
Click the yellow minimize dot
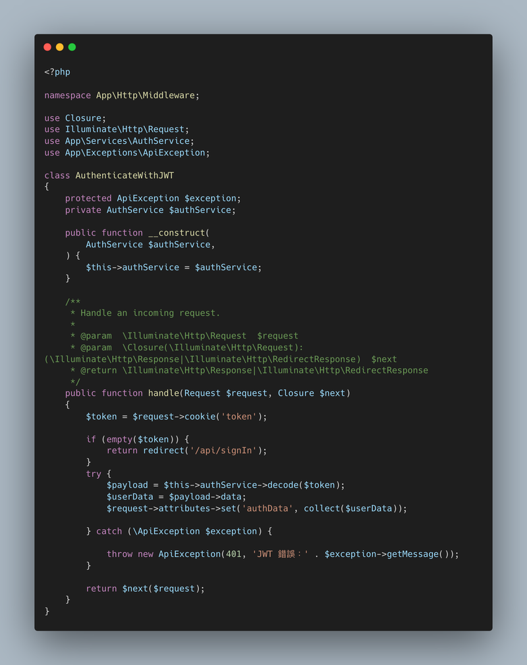[60, 47]
